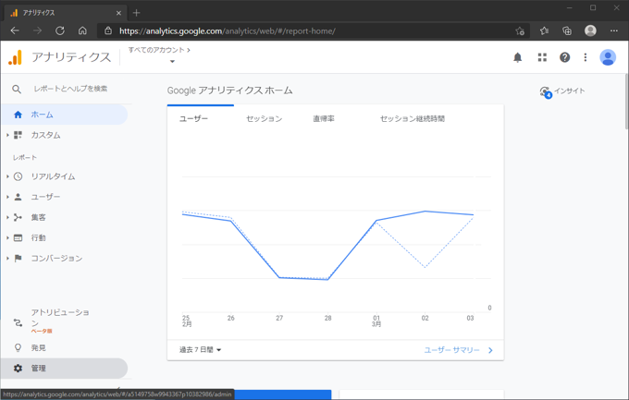This screenshot has width=629, height=400.
Task: Open the Google apps grid
Action: 542,57
